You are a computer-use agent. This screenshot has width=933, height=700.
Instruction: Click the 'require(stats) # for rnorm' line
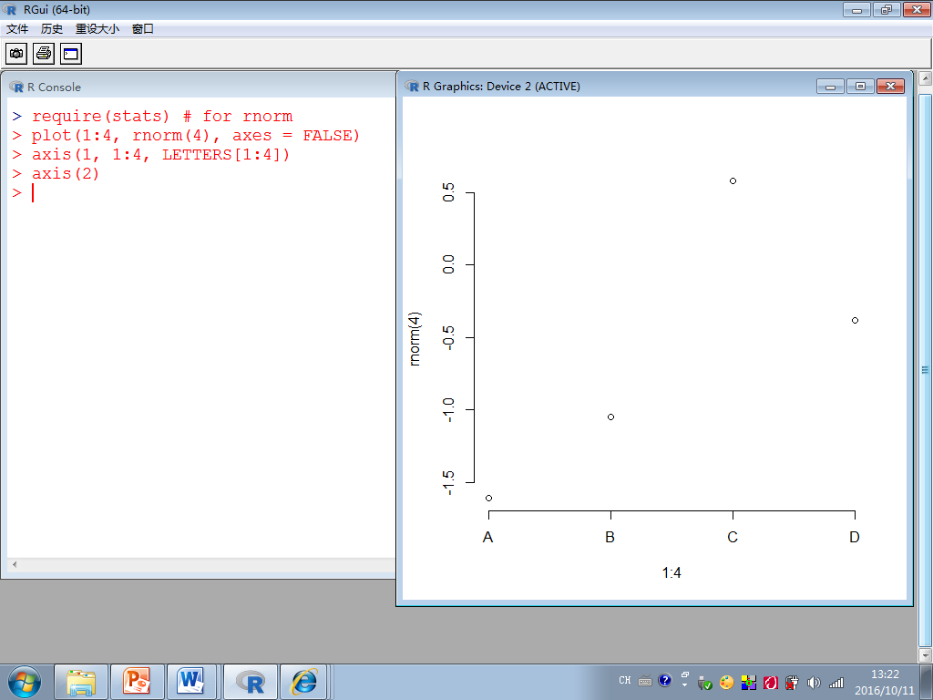tap(153, 116)
